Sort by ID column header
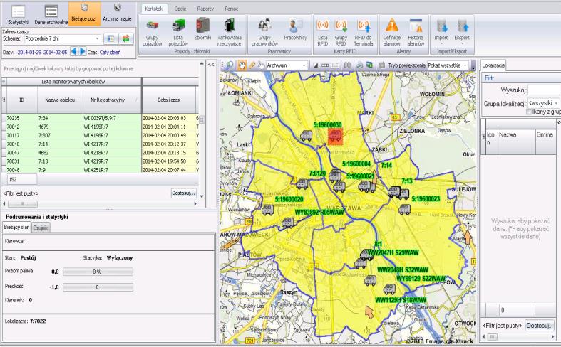Viewport: 561px width, 347px height. pos(22,100)
